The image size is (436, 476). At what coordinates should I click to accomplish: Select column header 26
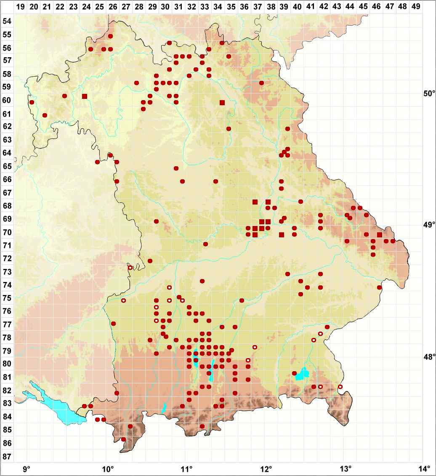(x=113, y=6)
